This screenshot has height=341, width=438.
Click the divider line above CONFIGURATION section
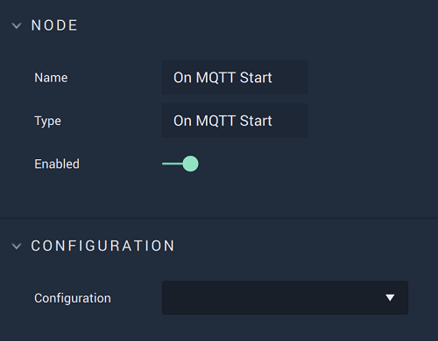tap(219, 218)
